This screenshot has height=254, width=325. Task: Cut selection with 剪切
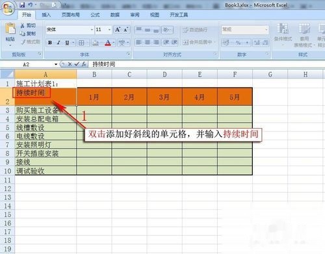28,25
